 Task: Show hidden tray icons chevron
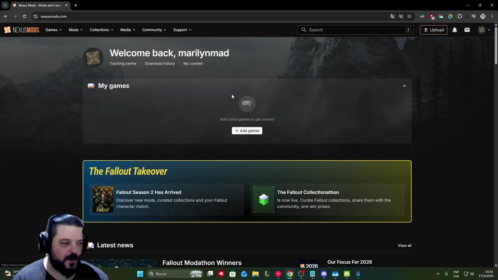tap(438, 274)
